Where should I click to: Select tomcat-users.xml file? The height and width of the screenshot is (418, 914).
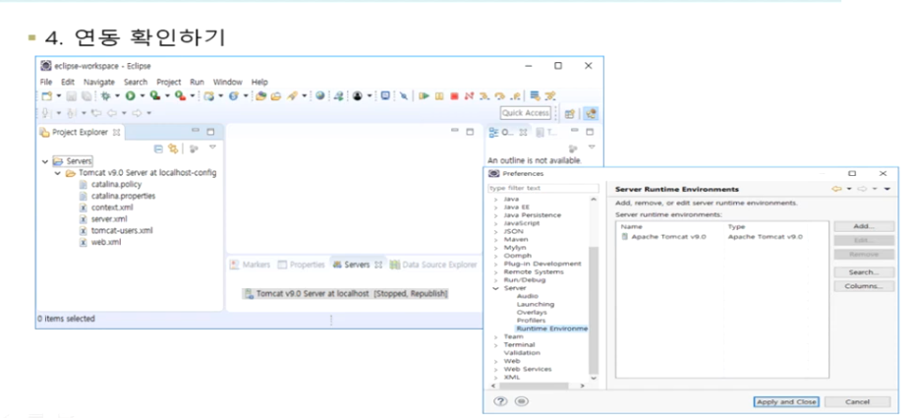click(x=121, y=231)
